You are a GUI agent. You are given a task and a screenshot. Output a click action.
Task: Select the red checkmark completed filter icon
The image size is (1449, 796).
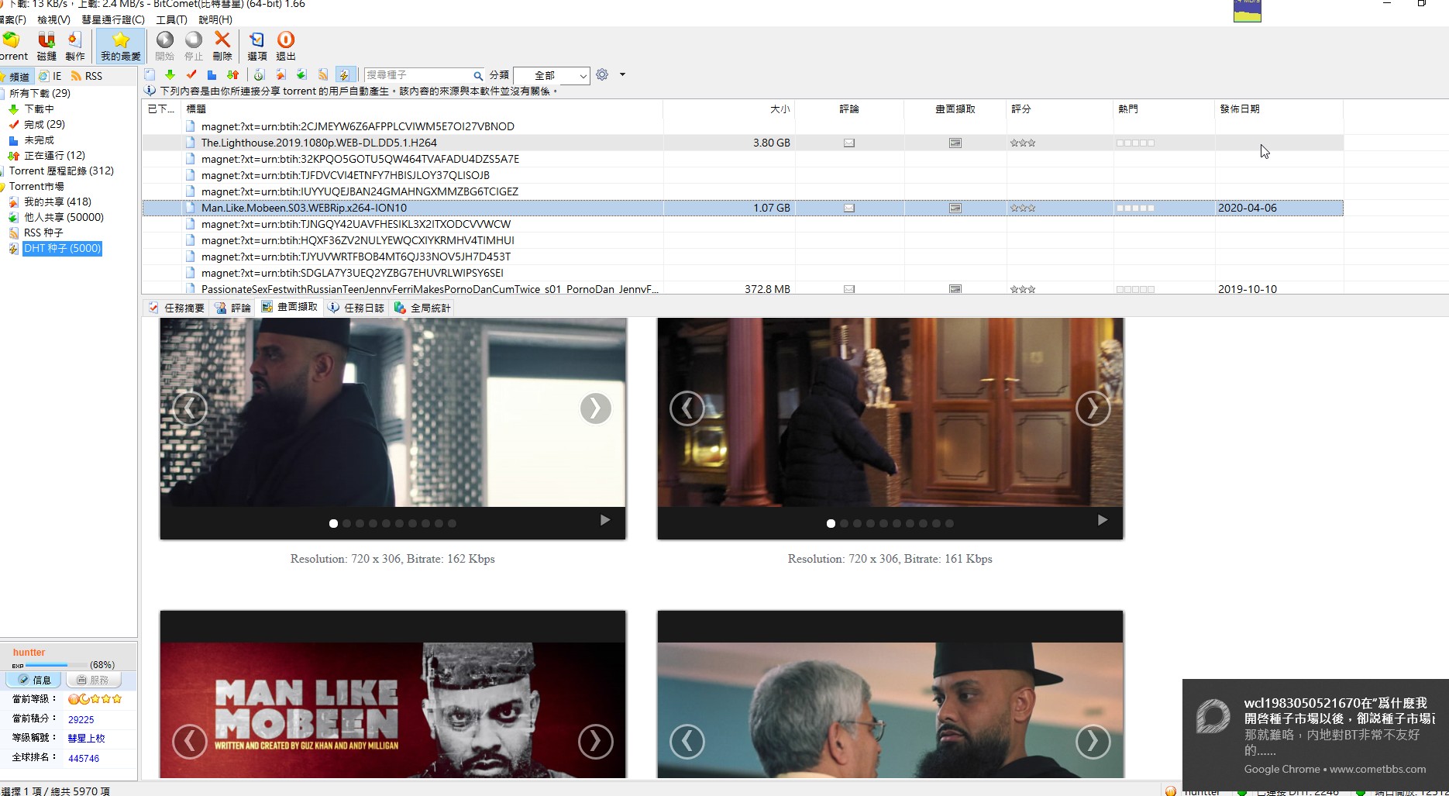191,75
